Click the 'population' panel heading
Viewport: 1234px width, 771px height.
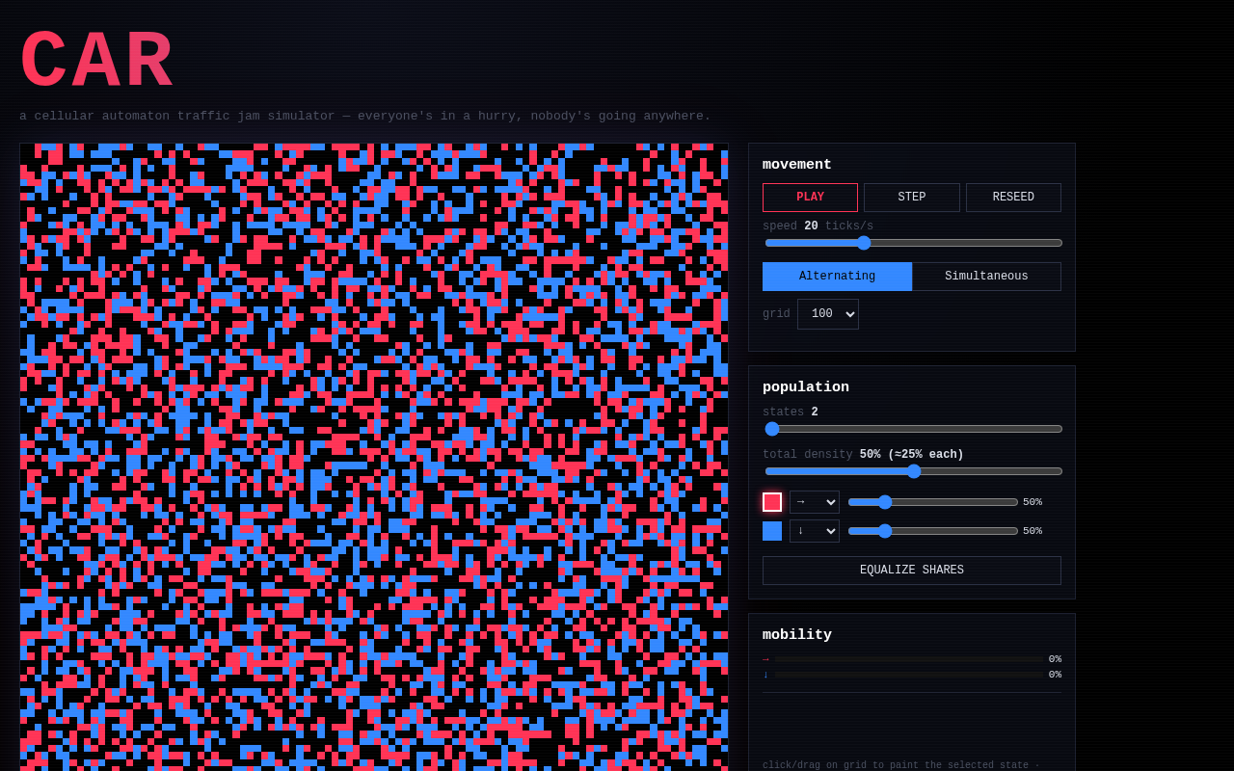tap(806, 387)
